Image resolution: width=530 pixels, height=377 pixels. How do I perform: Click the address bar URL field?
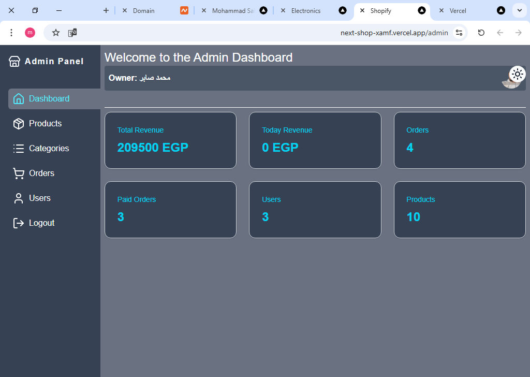259,33
